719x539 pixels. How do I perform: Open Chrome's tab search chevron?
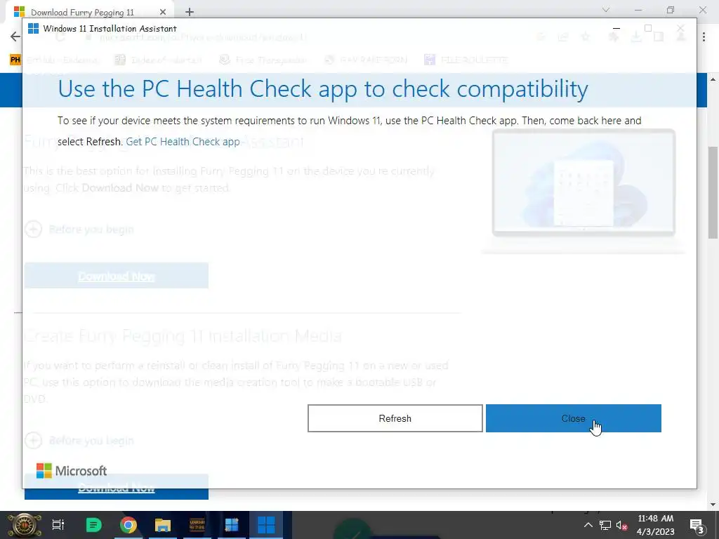coord(606,10)
